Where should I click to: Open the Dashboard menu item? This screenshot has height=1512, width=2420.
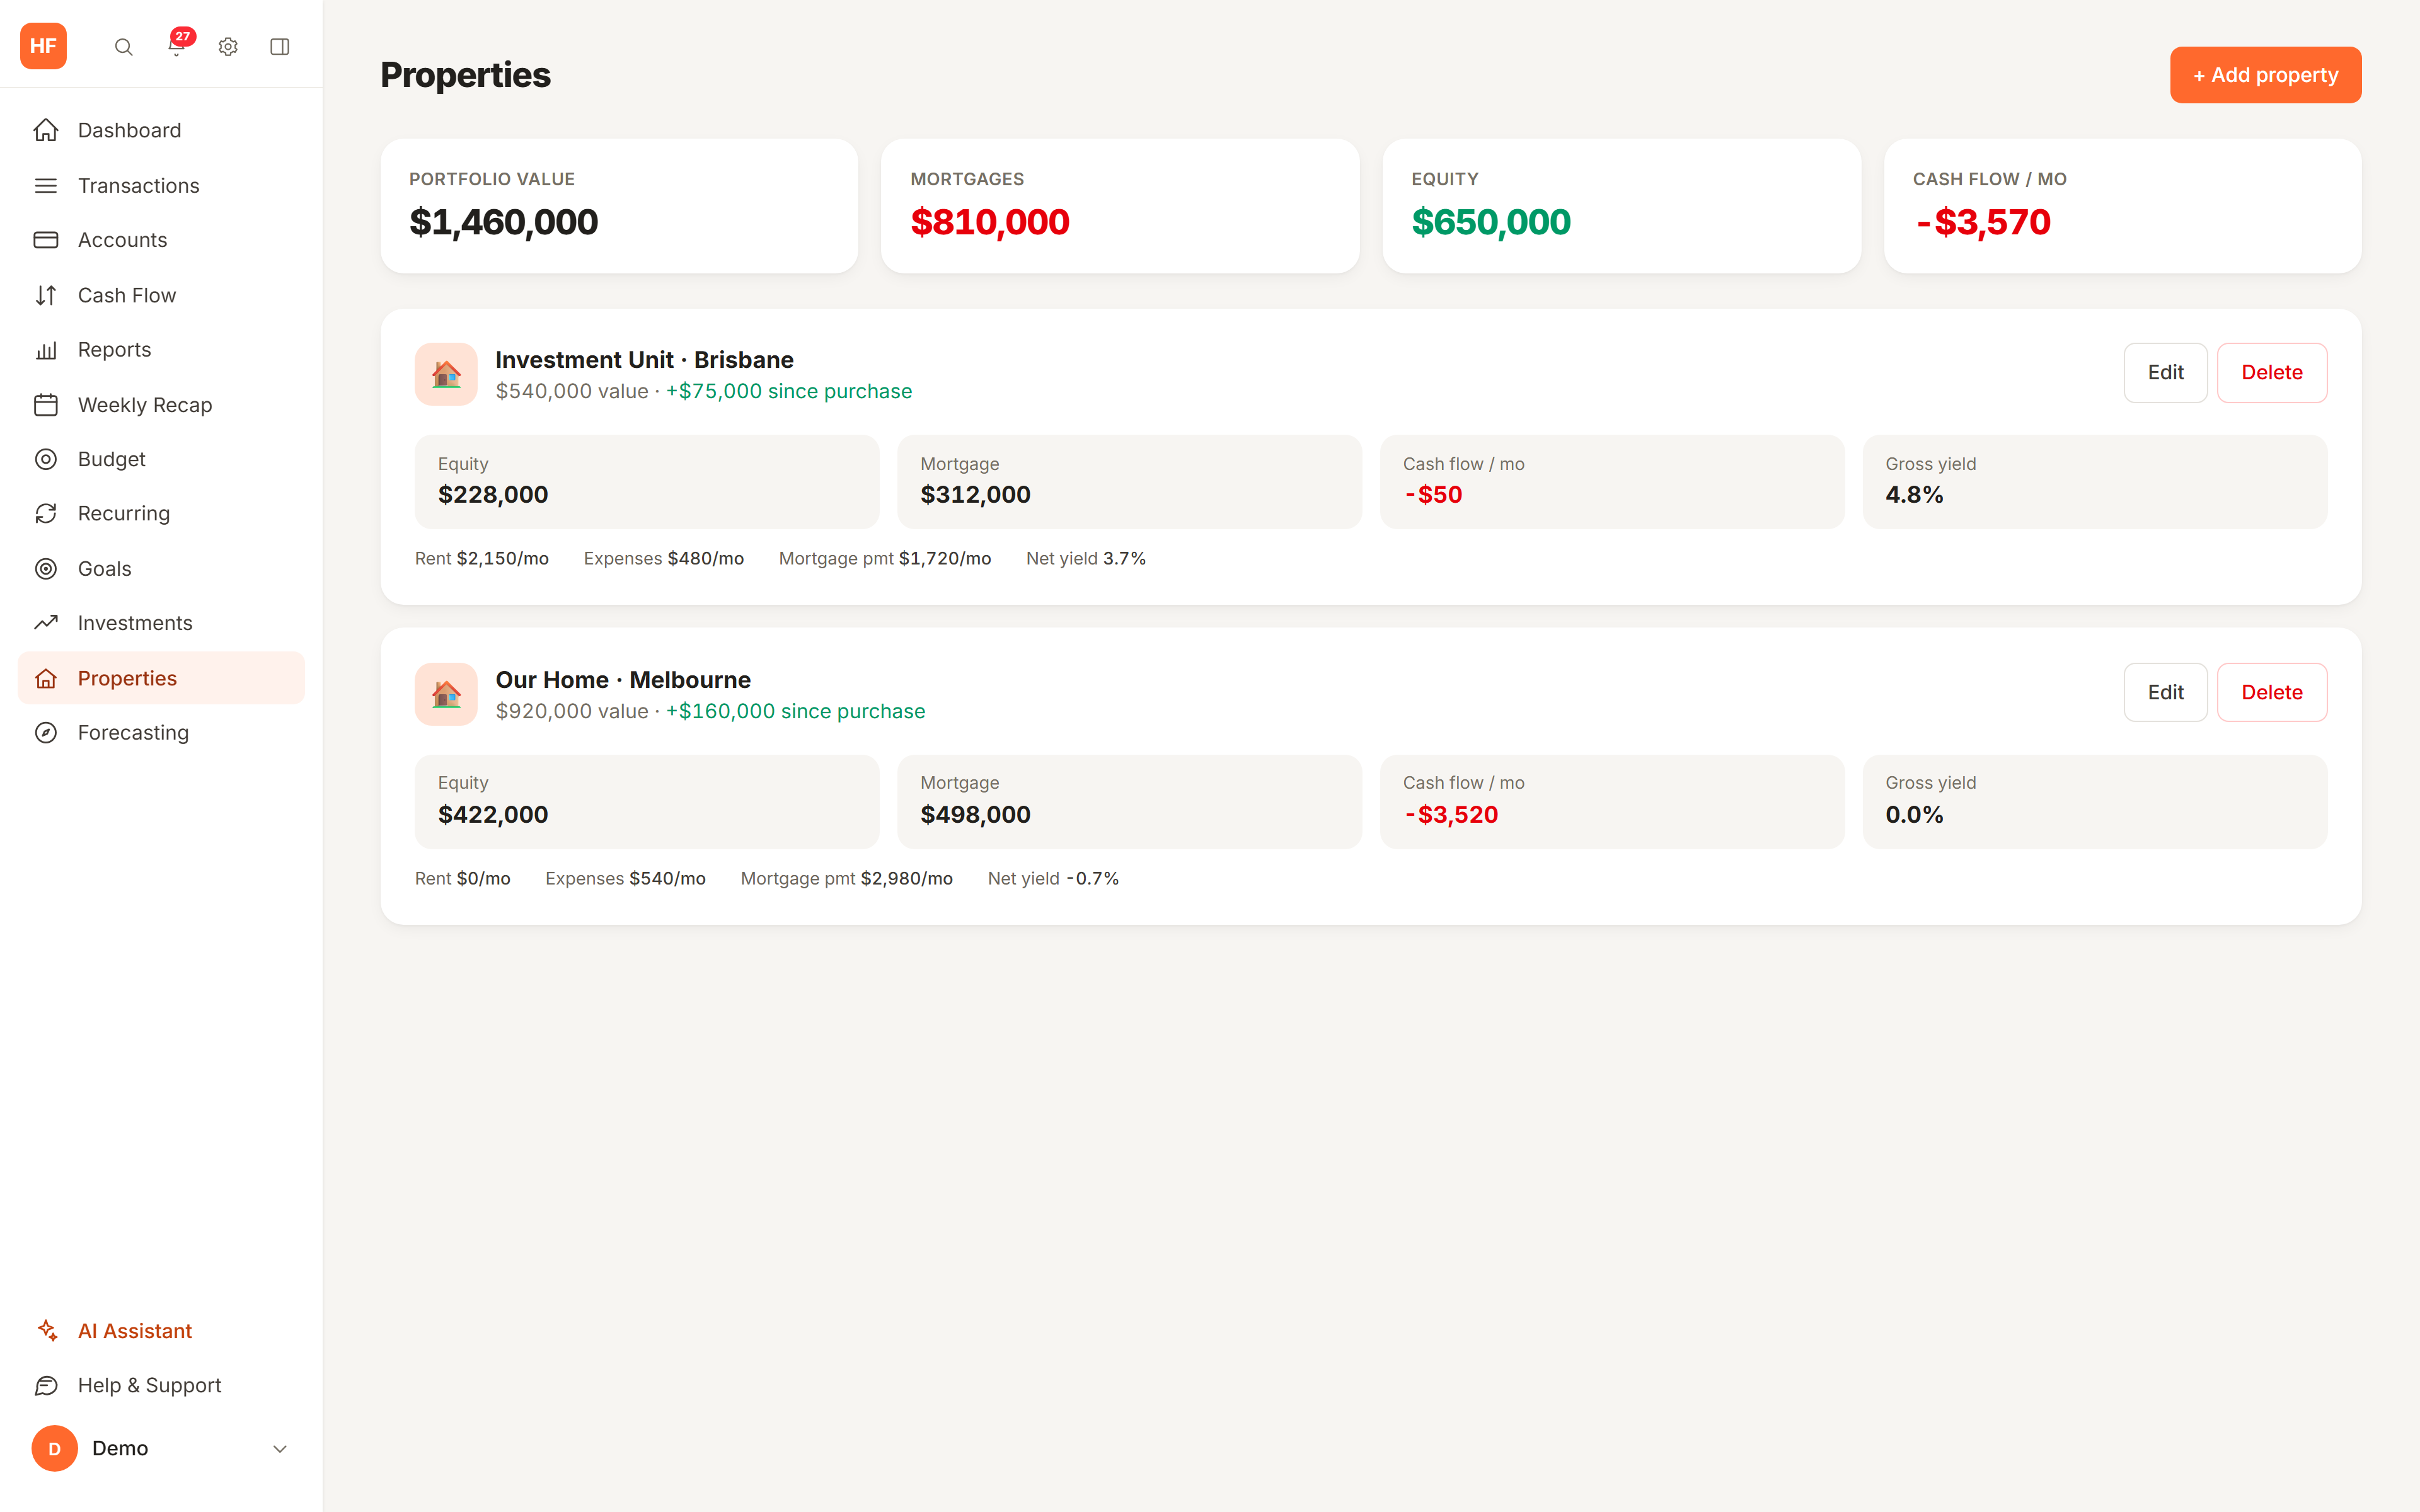pos(161,130)
